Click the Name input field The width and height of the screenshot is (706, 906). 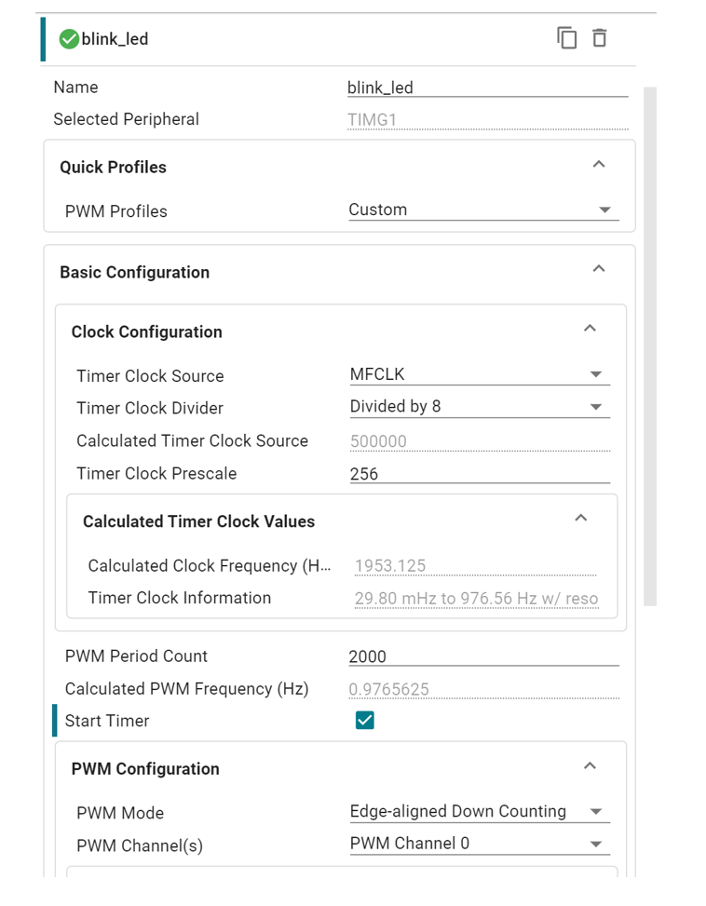click(488, 88)
